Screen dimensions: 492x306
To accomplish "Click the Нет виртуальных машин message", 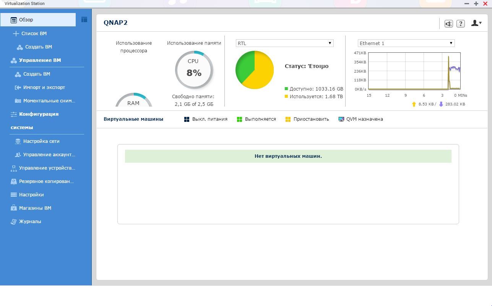I will click(288, 156).
